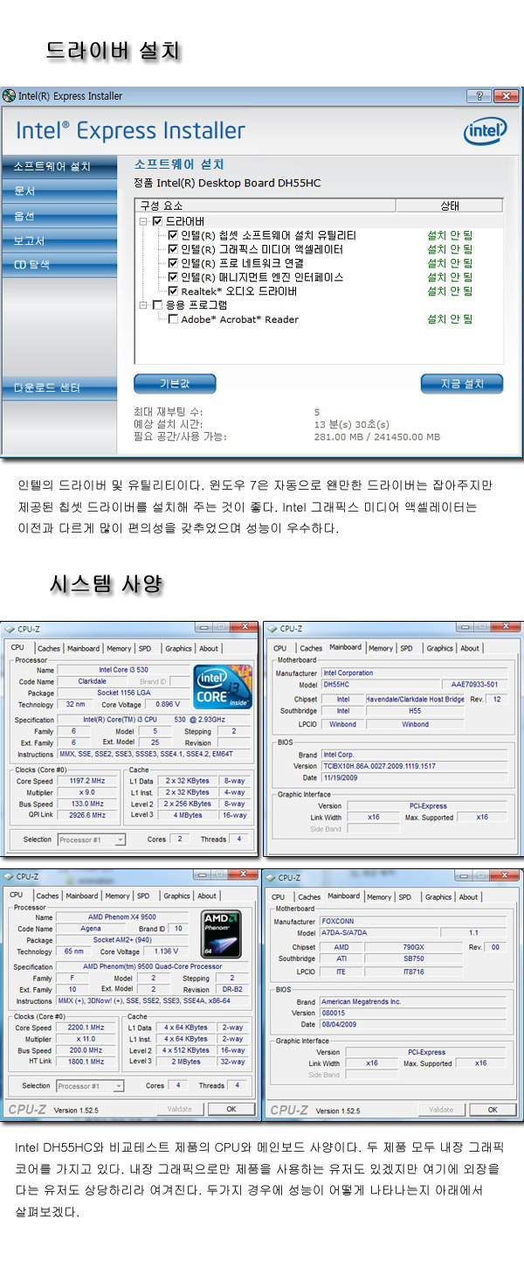
Task: Uncheck 인텔(R) 칩셋 소프트웨어 설치 유틸리티
Action: pos(174,235)
